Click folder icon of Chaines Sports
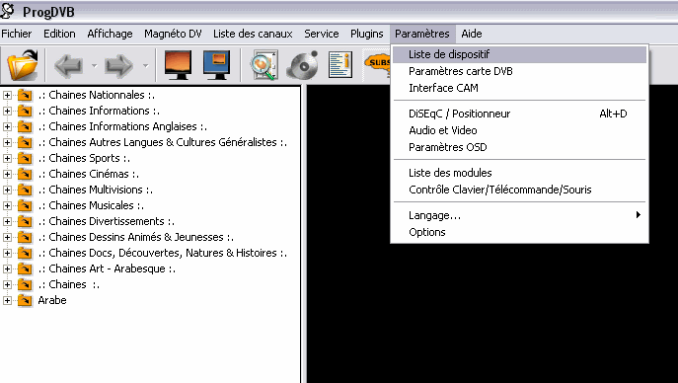 click(x=25, y=158)
